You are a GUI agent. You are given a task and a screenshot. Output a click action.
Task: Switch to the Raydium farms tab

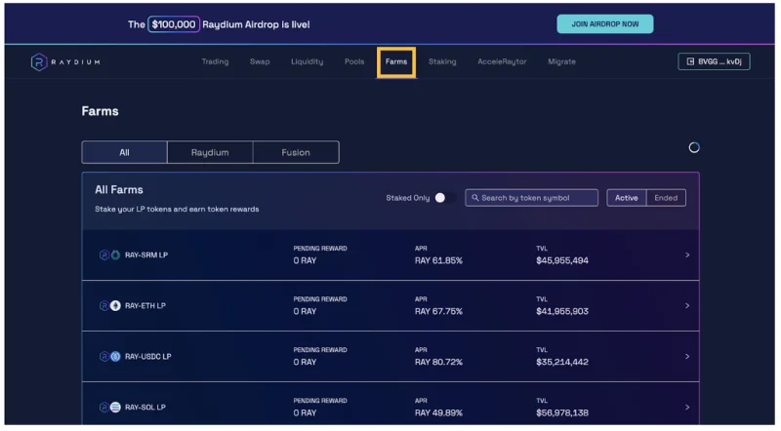click(210, 152)
